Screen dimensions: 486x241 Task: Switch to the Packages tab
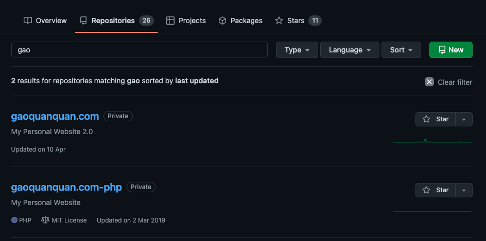[x=240, y=21]
